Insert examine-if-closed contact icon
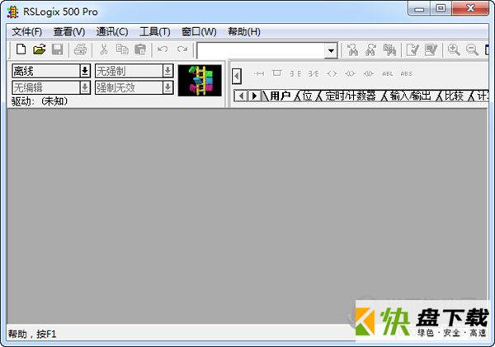This screenshot has height=347, width=495. (x=295, y=73)
